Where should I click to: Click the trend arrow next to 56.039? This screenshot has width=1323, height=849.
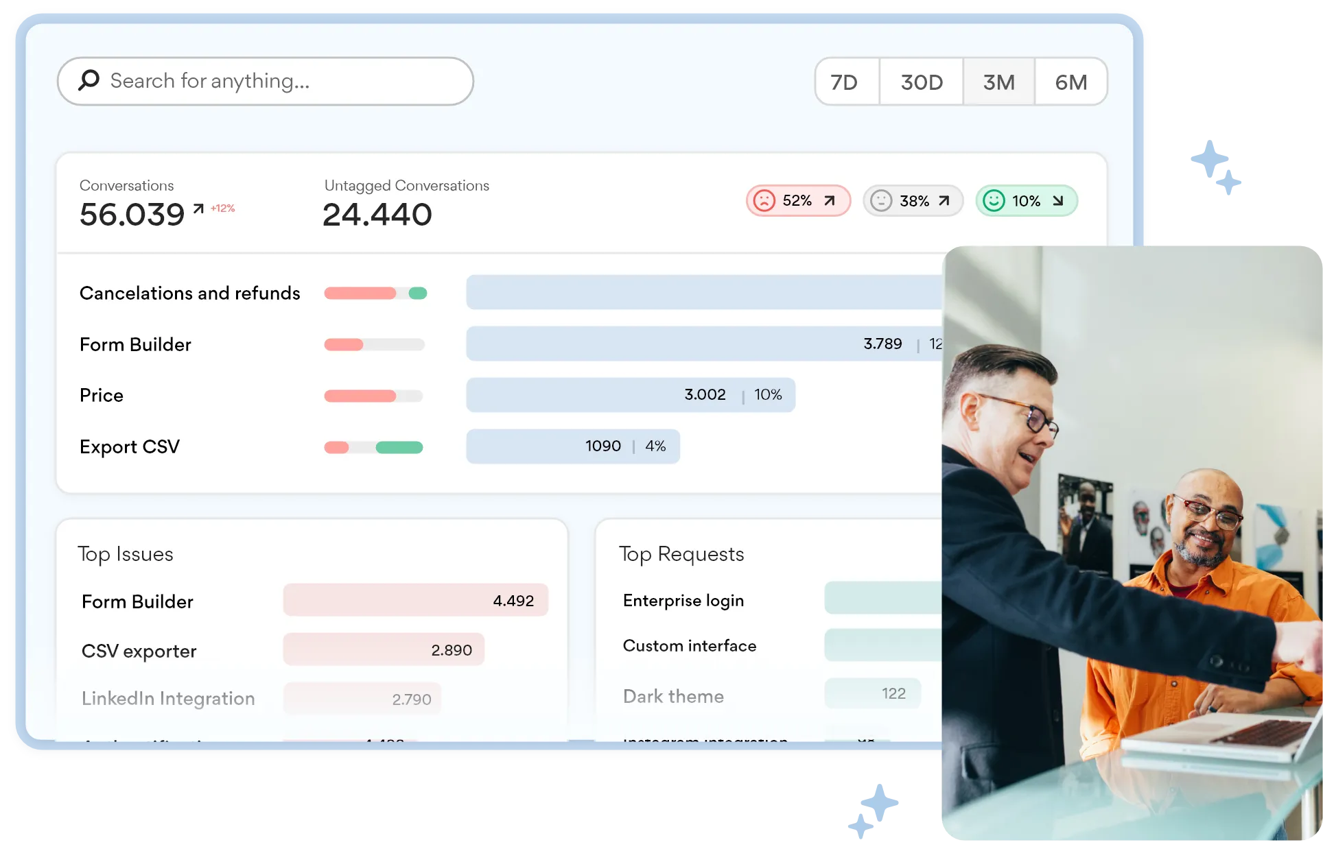198,208
